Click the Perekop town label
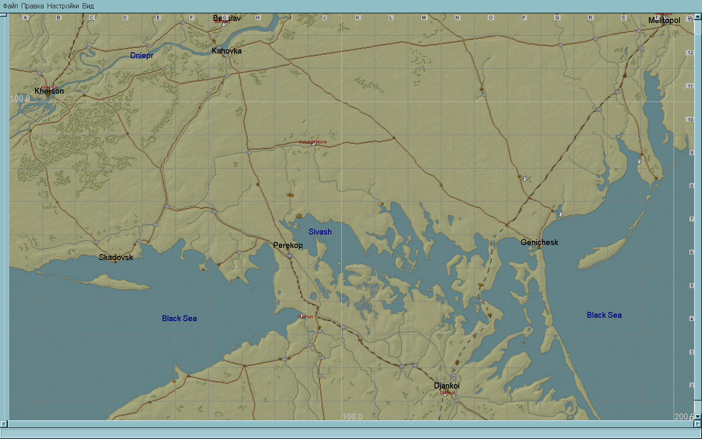The image size is (702, 439). 288,245
